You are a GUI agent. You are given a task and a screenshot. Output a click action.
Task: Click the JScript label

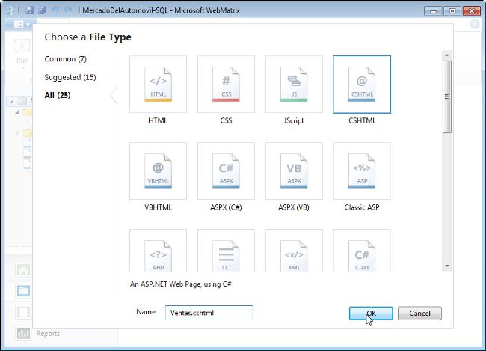(294, 120)
